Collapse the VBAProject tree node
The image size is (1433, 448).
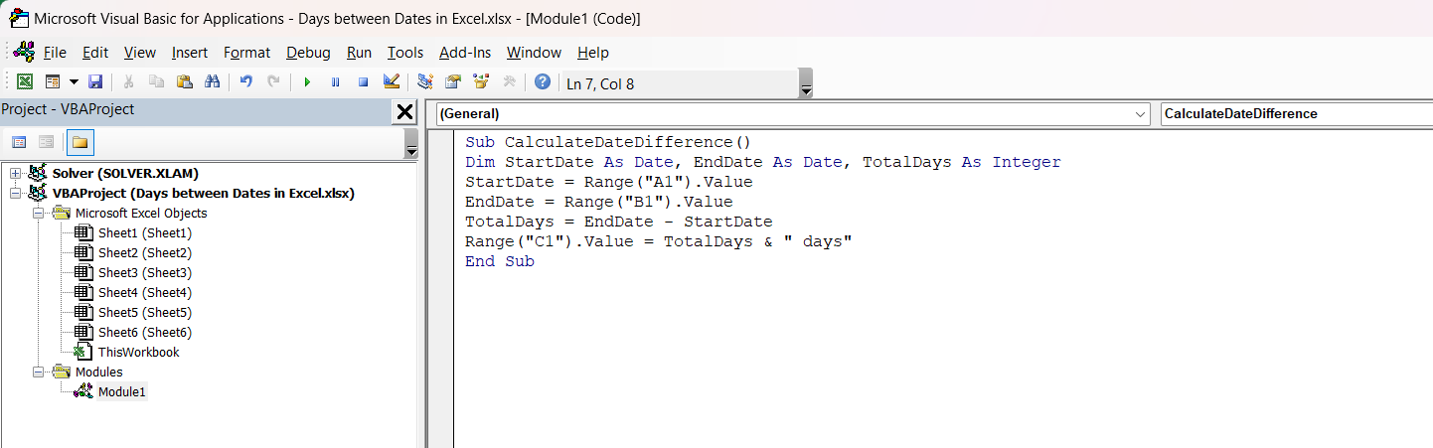click(x=15, y=194)
